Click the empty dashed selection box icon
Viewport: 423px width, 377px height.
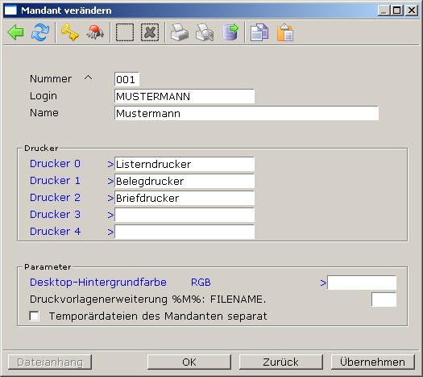125,32
